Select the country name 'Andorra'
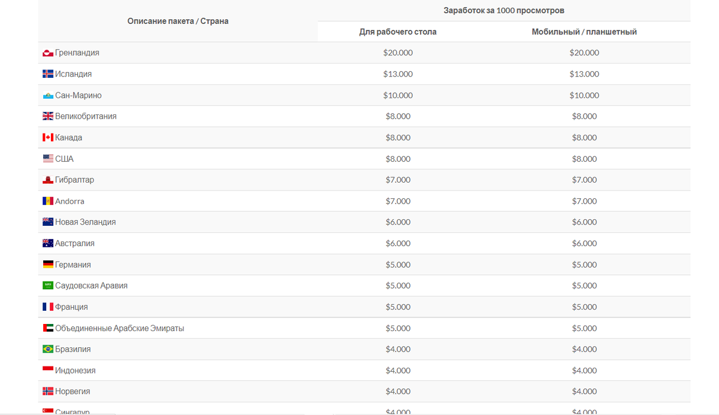Screen dimensions: 719x415 pyautogui.click(x=70, y=201)
